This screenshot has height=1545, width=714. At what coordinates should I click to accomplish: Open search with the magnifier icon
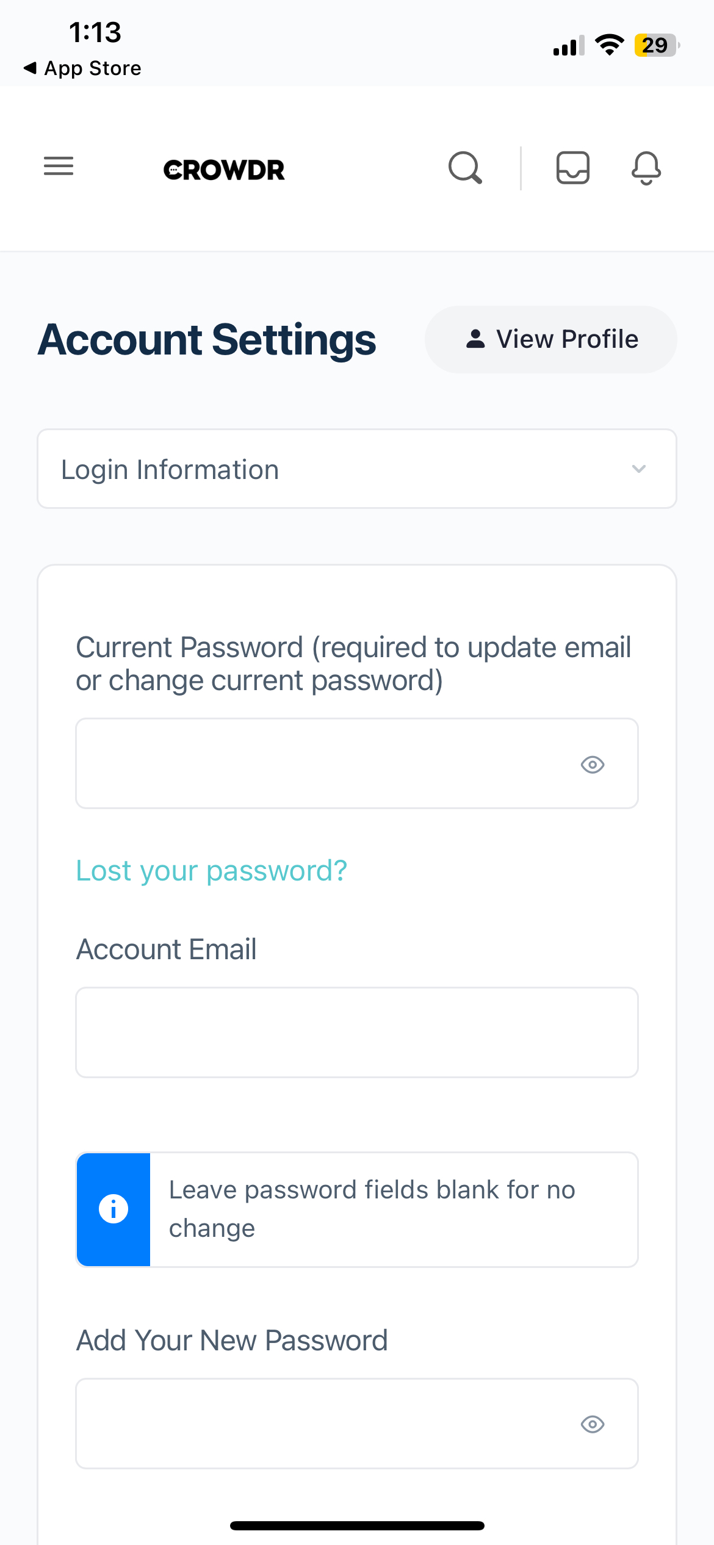tap(465, 168)
